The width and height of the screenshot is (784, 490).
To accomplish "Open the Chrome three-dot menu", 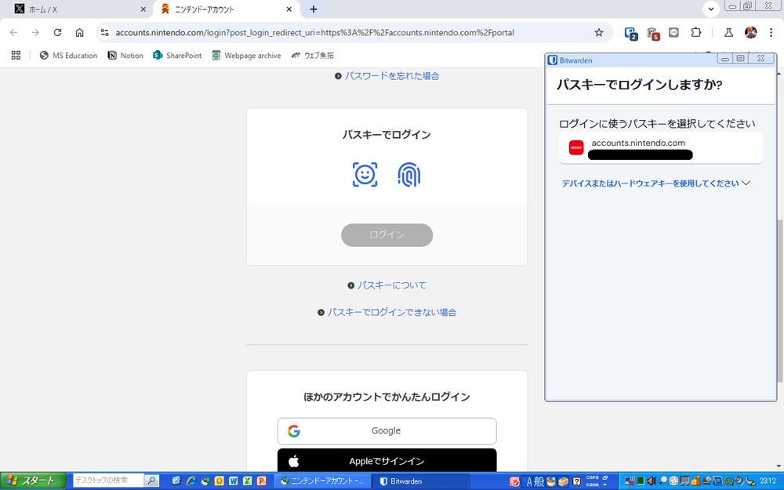I will (x=771, y=32).
